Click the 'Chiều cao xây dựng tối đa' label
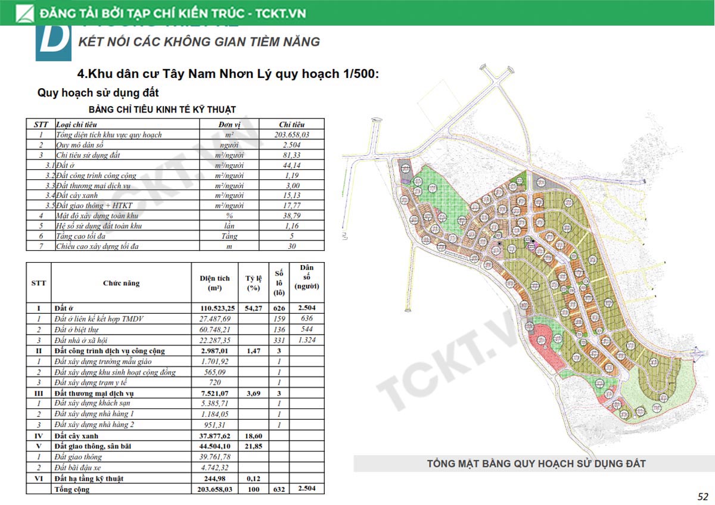The width and height of the screenshot is (715, 505). pyautogui.click(x=97, y=247)
